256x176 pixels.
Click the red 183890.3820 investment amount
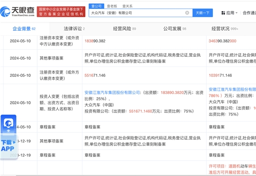(x=172, y=93)
